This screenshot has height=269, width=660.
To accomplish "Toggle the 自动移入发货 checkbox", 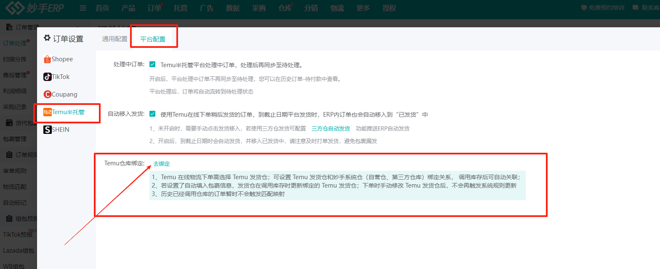I will coord(152,114).
